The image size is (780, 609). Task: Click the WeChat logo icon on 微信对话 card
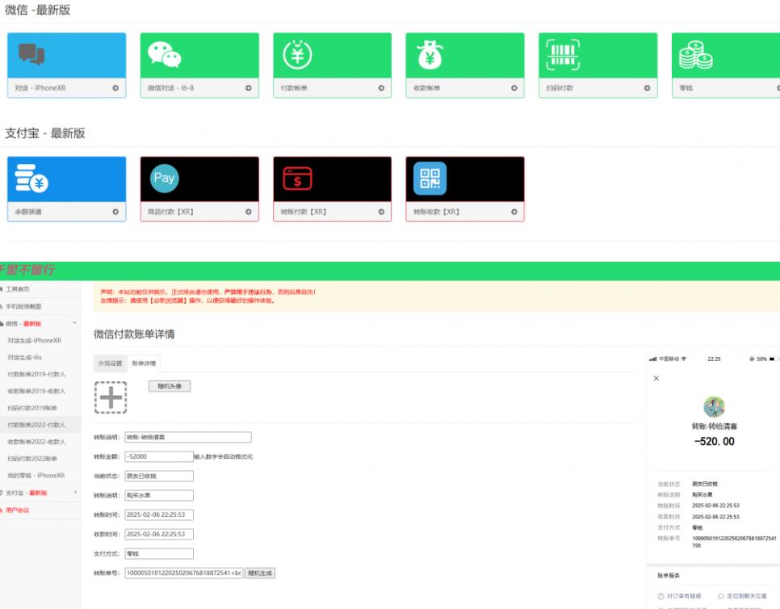tap(164, 55)
